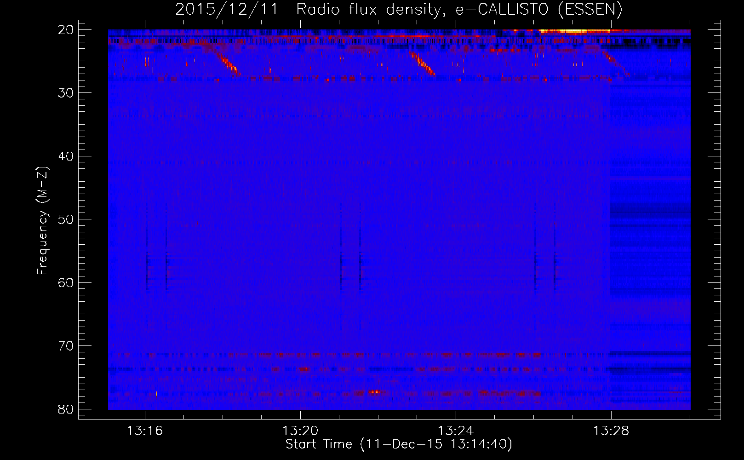Click the bright spot near 77 MHz around 13:22

point(375,392)
